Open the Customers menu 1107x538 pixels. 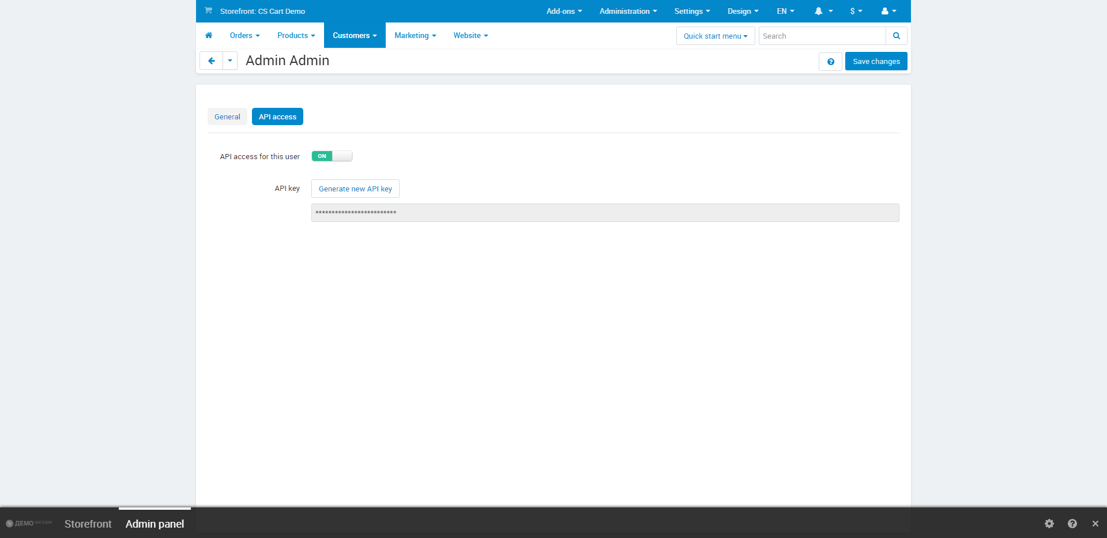pos(355,35)
